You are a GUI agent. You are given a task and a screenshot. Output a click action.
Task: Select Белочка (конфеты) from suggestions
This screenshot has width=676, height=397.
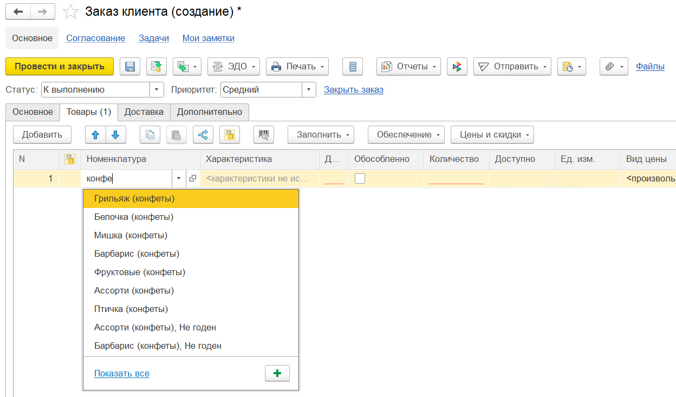click(x=191, y=217)
